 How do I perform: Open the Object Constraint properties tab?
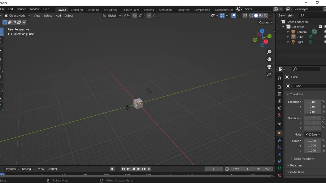pyautogui.click(x=279, y=161)
